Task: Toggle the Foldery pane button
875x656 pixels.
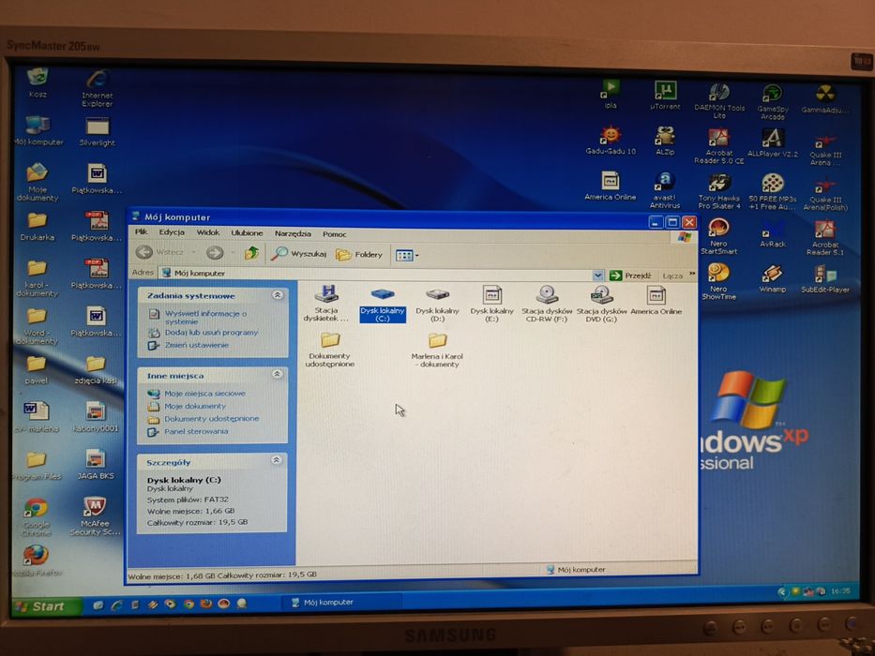Action: click(x=359, y=254)
